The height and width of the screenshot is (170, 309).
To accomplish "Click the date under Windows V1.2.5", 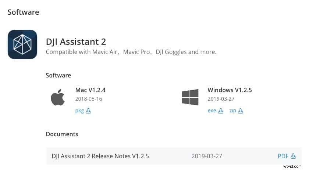I will (x=221, y=99).
